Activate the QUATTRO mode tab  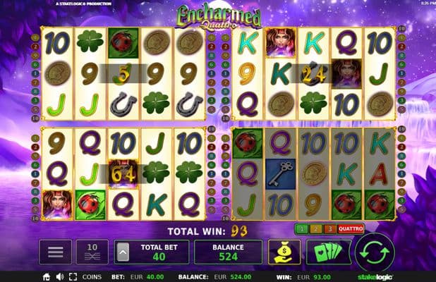(x=351, y=229)
